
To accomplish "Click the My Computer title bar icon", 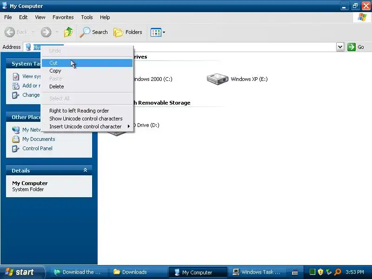I will pyautogui.click(x=5, y=6).
